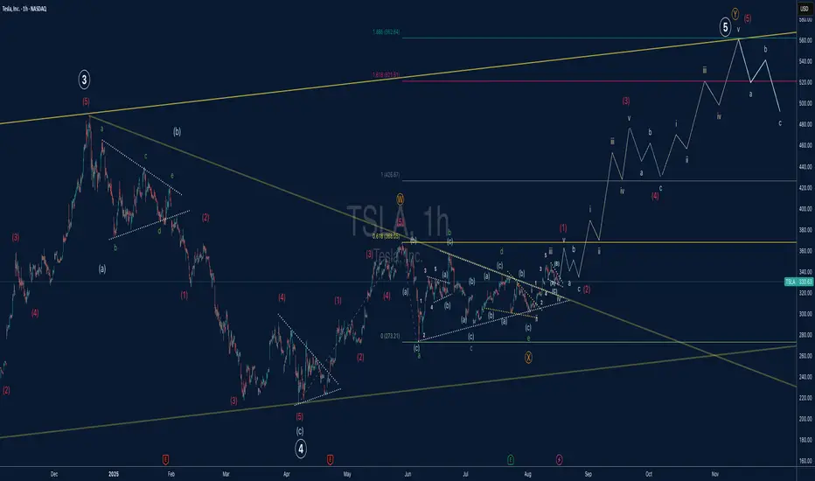Click the 0 (273.21) Fibonacci level label

click(x=390, y=337)
